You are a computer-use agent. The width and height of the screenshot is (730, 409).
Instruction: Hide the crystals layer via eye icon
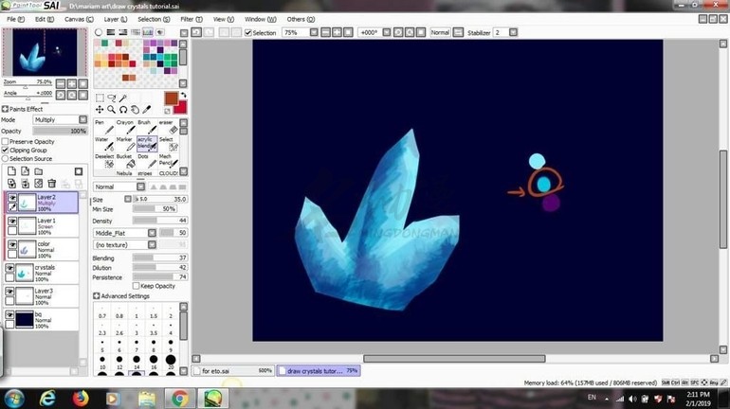pos(11,269)
